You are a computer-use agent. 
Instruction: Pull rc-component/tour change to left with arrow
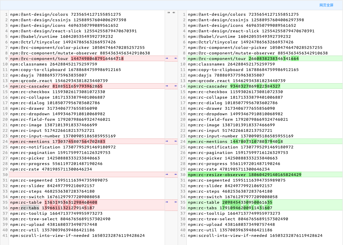coord(176,58)
